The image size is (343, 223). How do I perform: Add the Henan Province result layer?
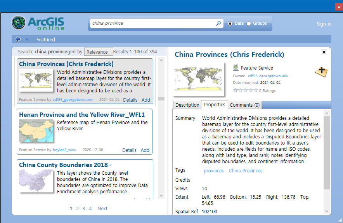point(145,150)
